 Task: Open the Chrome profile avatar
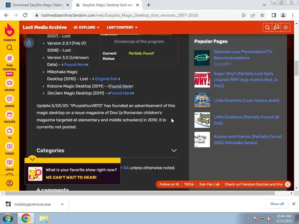(x=283, y=15)
